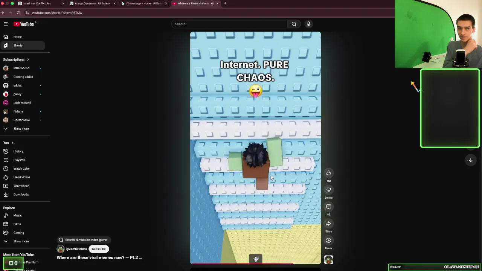Open a new browser tab
The width and height of the screenshot is (482, 271).
coord(225,3)
